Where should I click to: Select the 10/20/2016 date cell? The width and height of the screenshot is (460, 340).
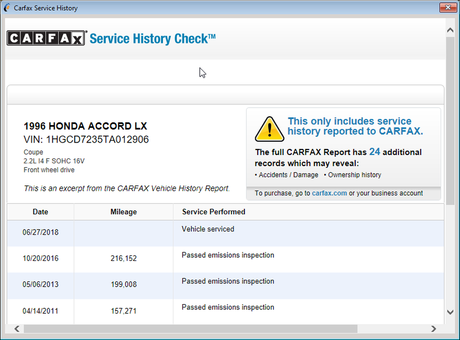pyautogui.click(x=40, y=259)
